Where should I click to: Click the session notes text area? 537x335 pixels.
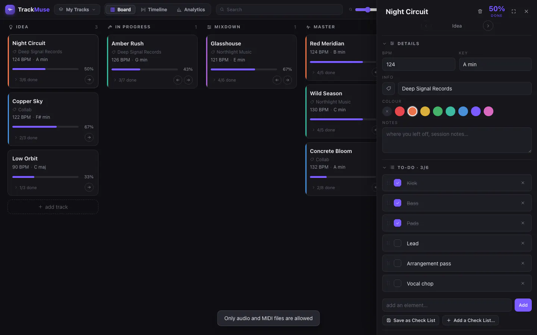457,140
